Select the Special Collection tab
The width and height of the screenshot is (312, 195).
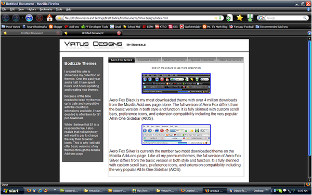(202, 60)
